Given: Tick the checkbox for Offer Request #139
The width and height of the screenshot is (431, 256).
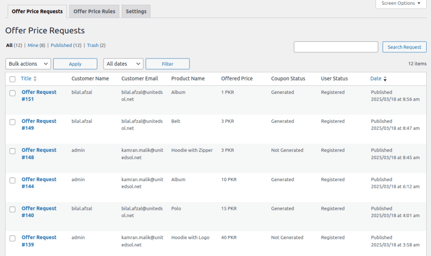Looking at the screenshot, I should (12, 238).
